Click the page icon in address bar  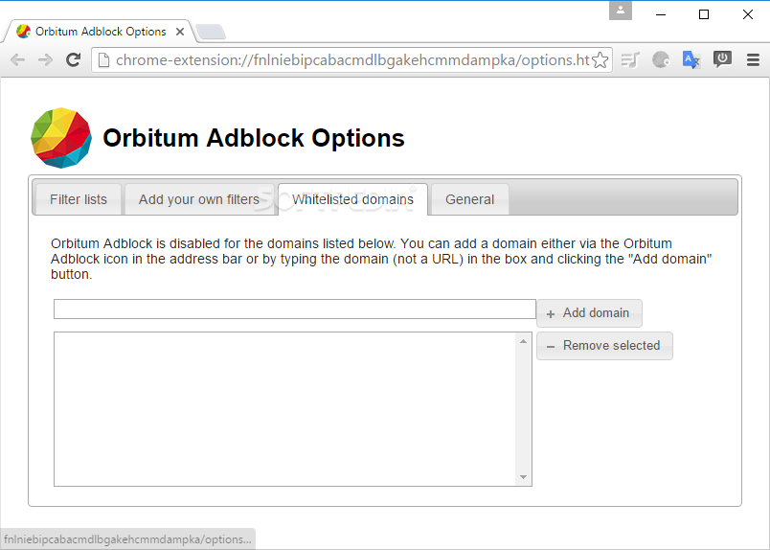point(103,60)
